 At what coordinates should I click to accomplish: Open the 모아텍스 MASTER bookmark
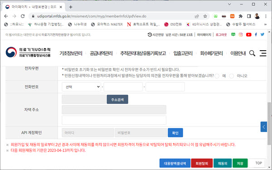[x=107, y=24]
